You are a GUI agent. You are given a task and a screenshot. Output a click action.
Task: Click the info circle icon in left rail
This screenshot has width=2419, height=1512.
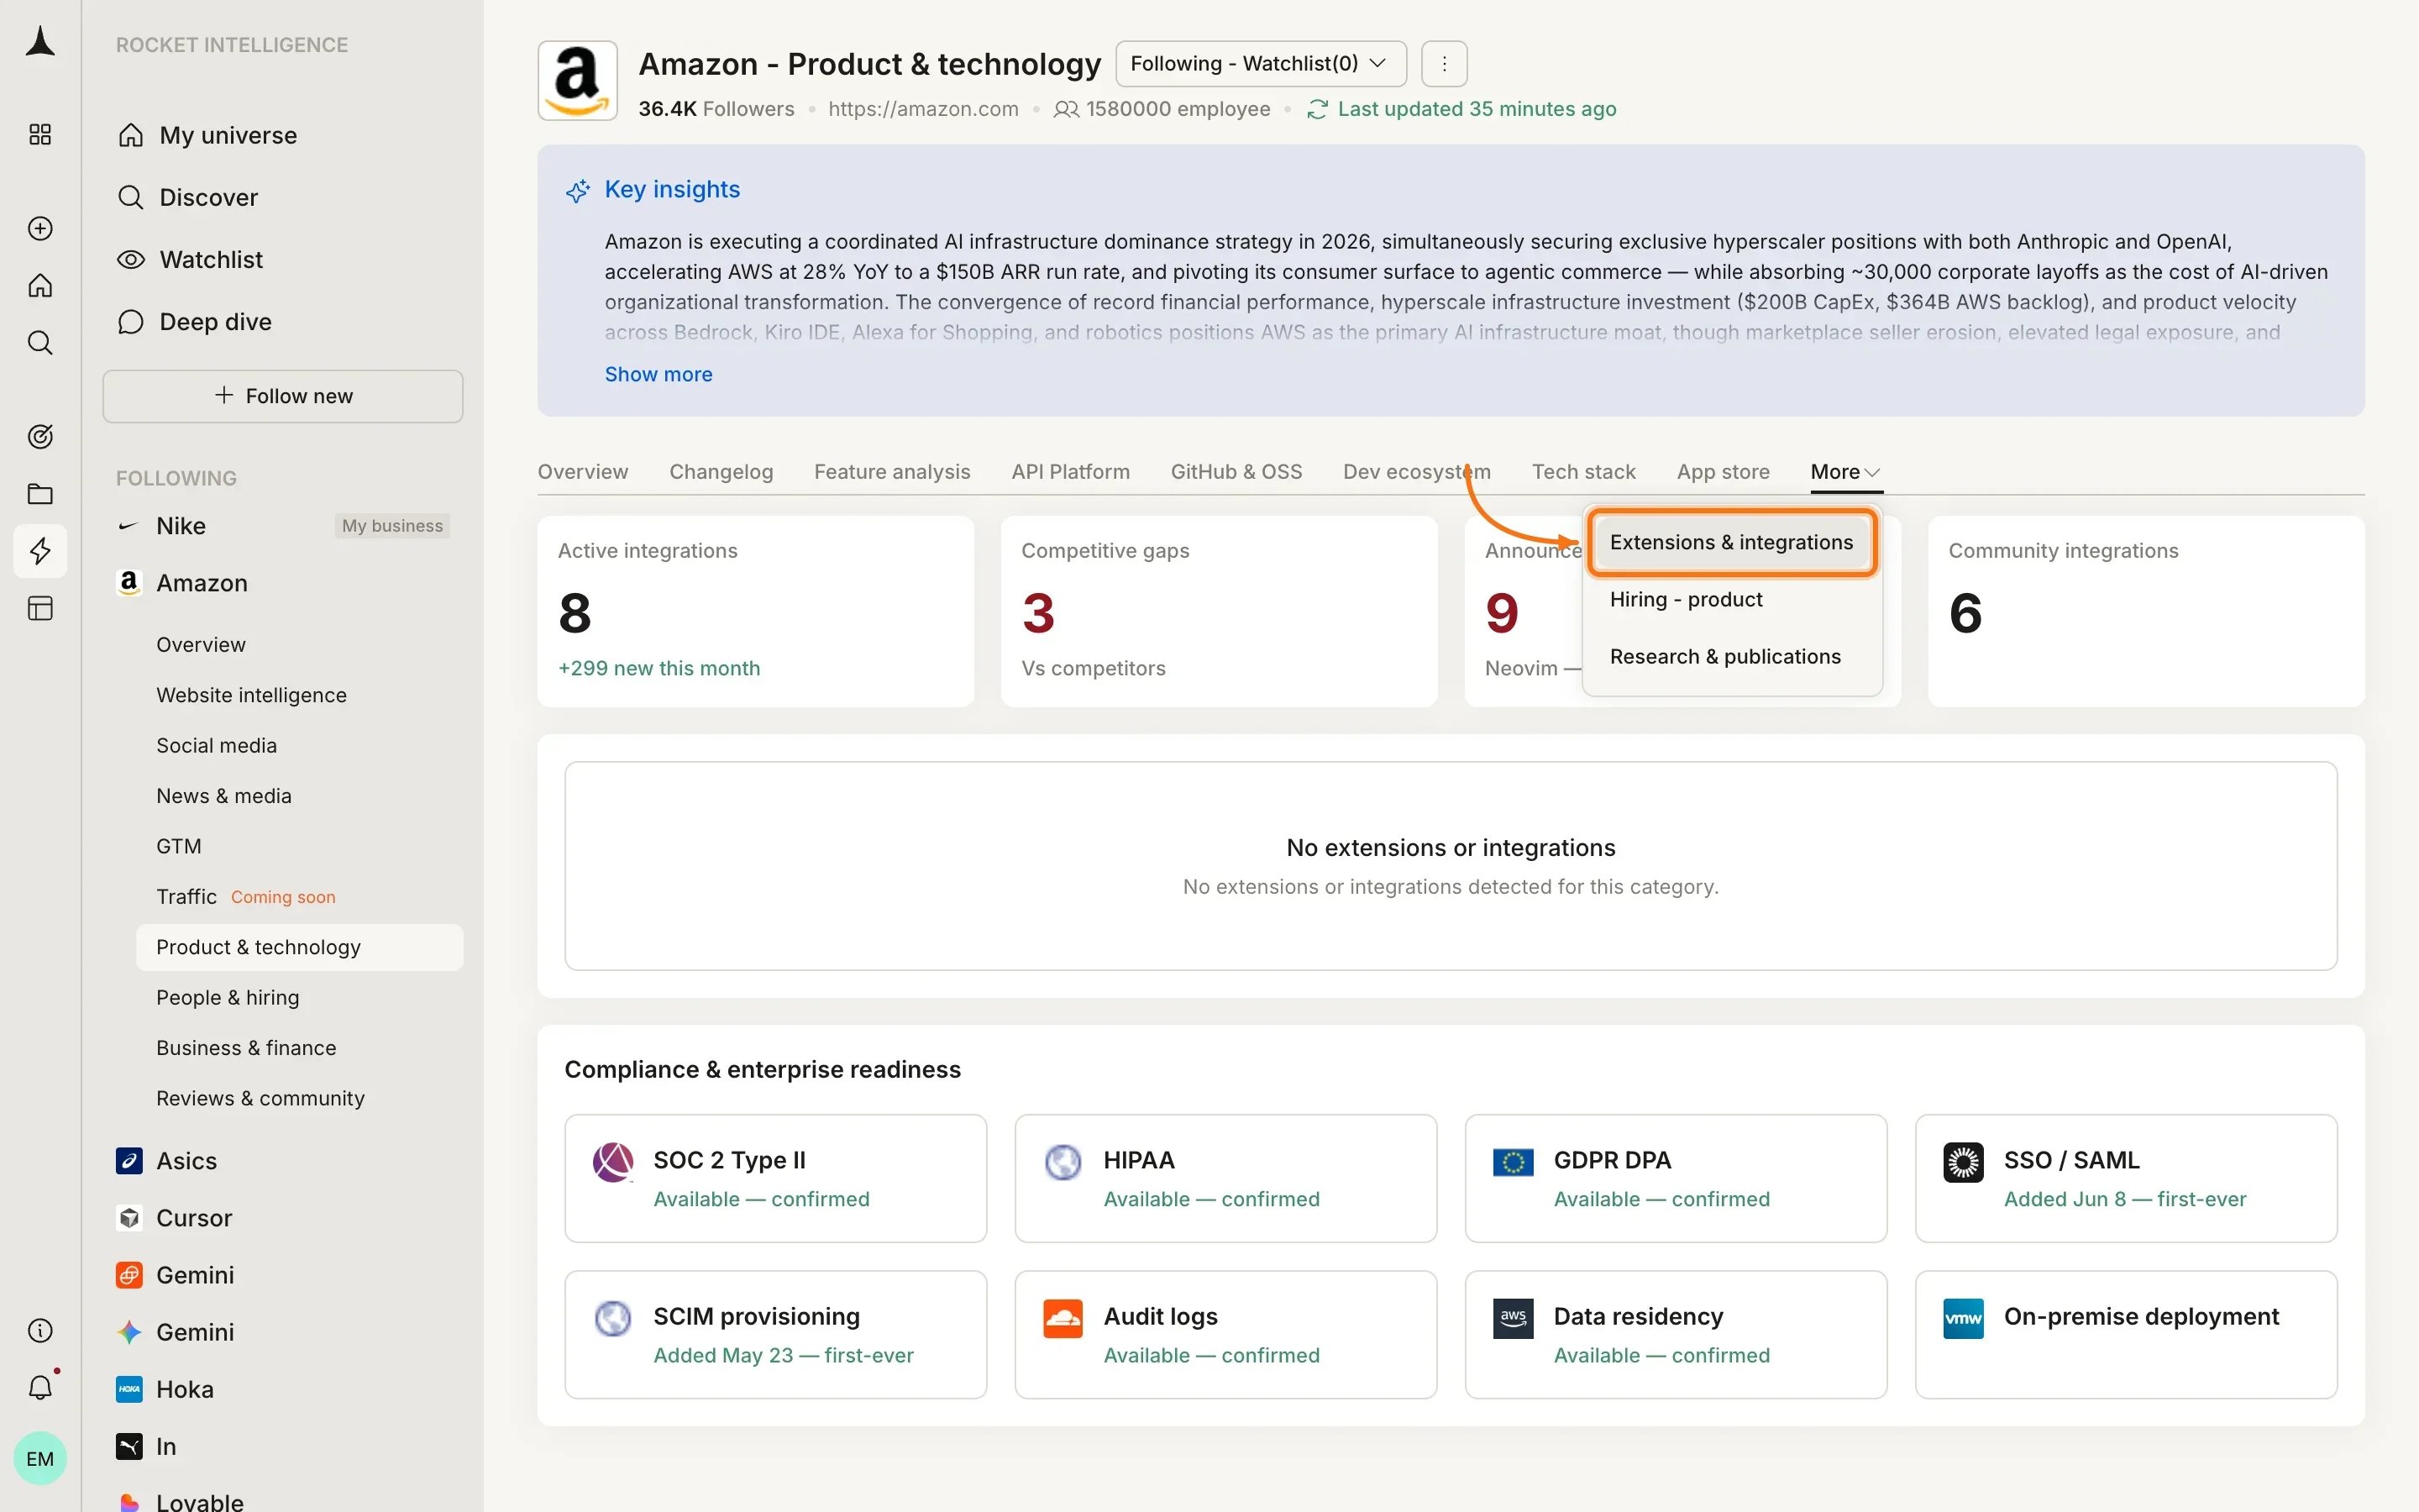(x=40, y=1330)
